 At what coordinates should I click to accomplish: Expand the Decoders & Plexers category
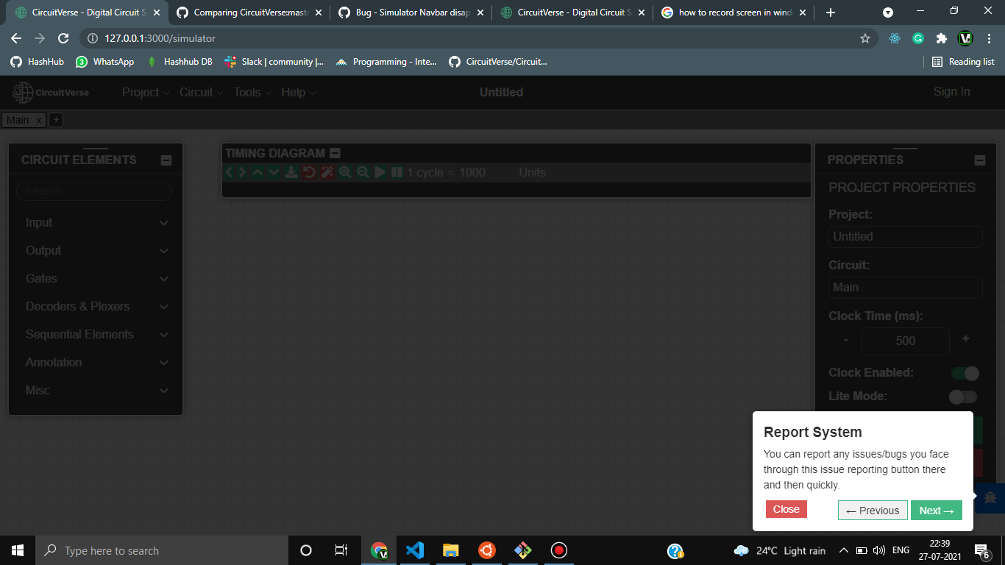click(96, 307)
